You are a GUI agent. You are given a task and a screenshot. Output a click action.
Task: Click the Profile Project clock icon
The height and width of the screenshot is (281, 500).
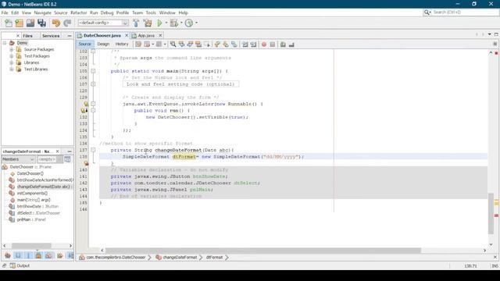(x=189, y=23)
